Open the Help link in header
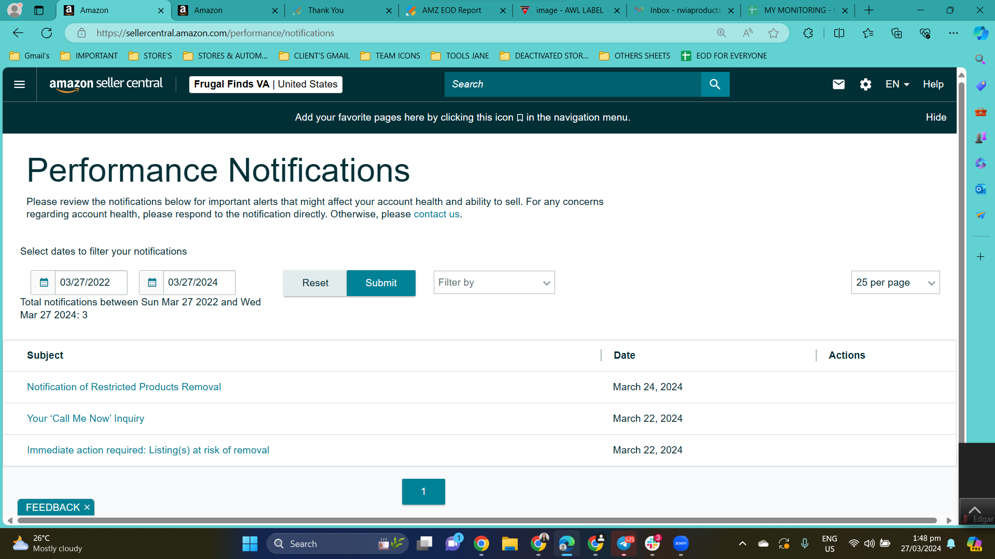The height and width of the screenshot is (559, 995). [x=933, y=84]
